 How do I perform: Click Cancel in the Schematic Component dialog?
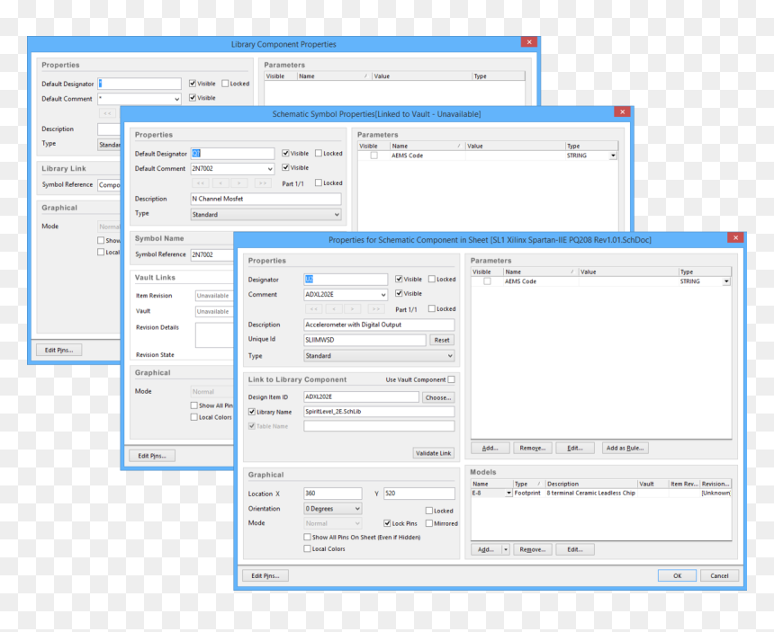[719, 575]
